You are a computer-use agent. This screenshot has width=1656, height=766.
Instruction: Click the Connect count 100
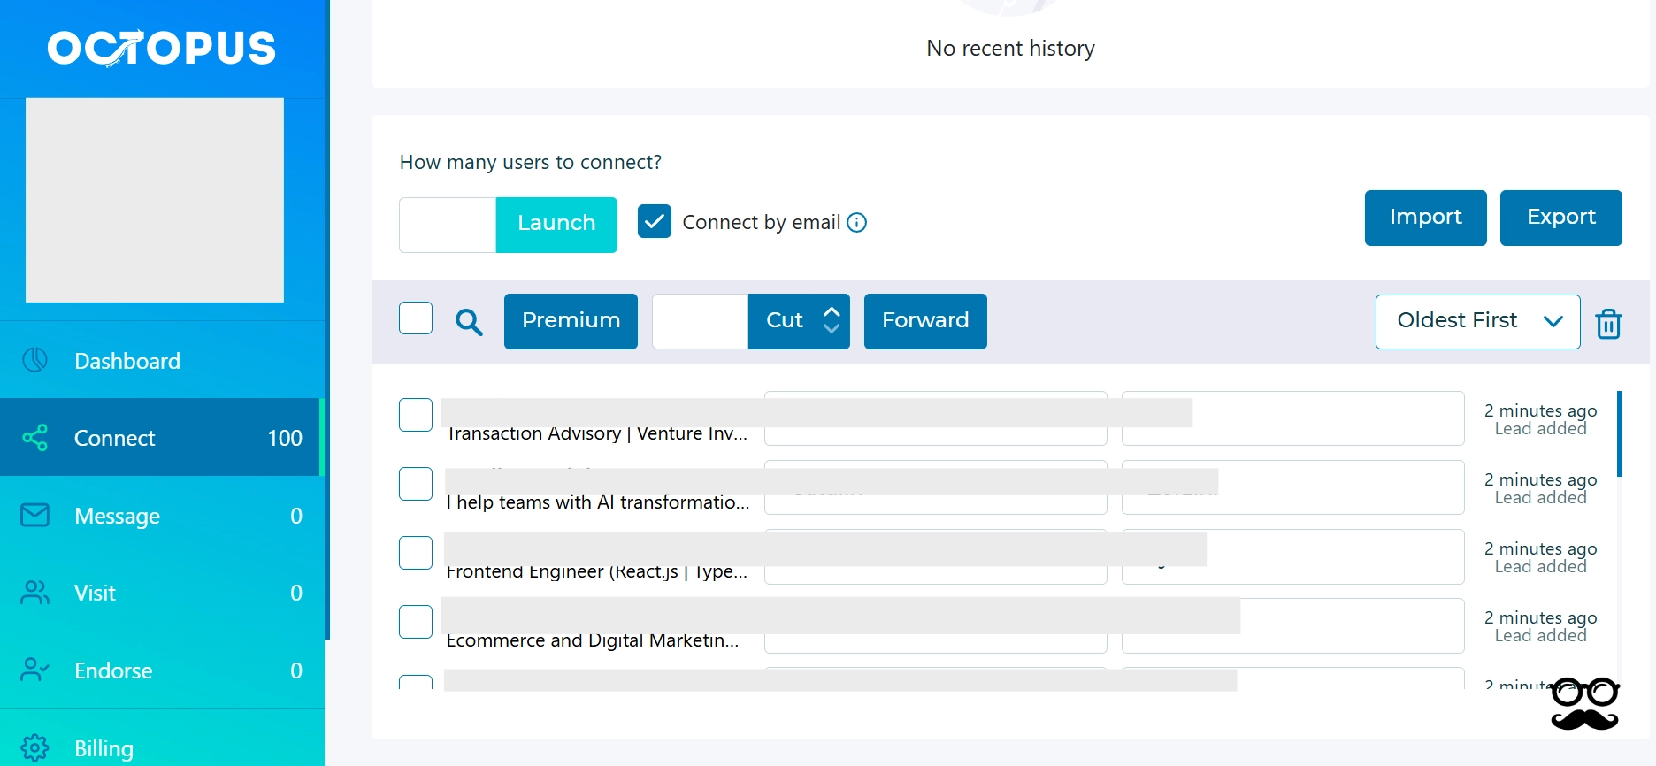(285, 438)
